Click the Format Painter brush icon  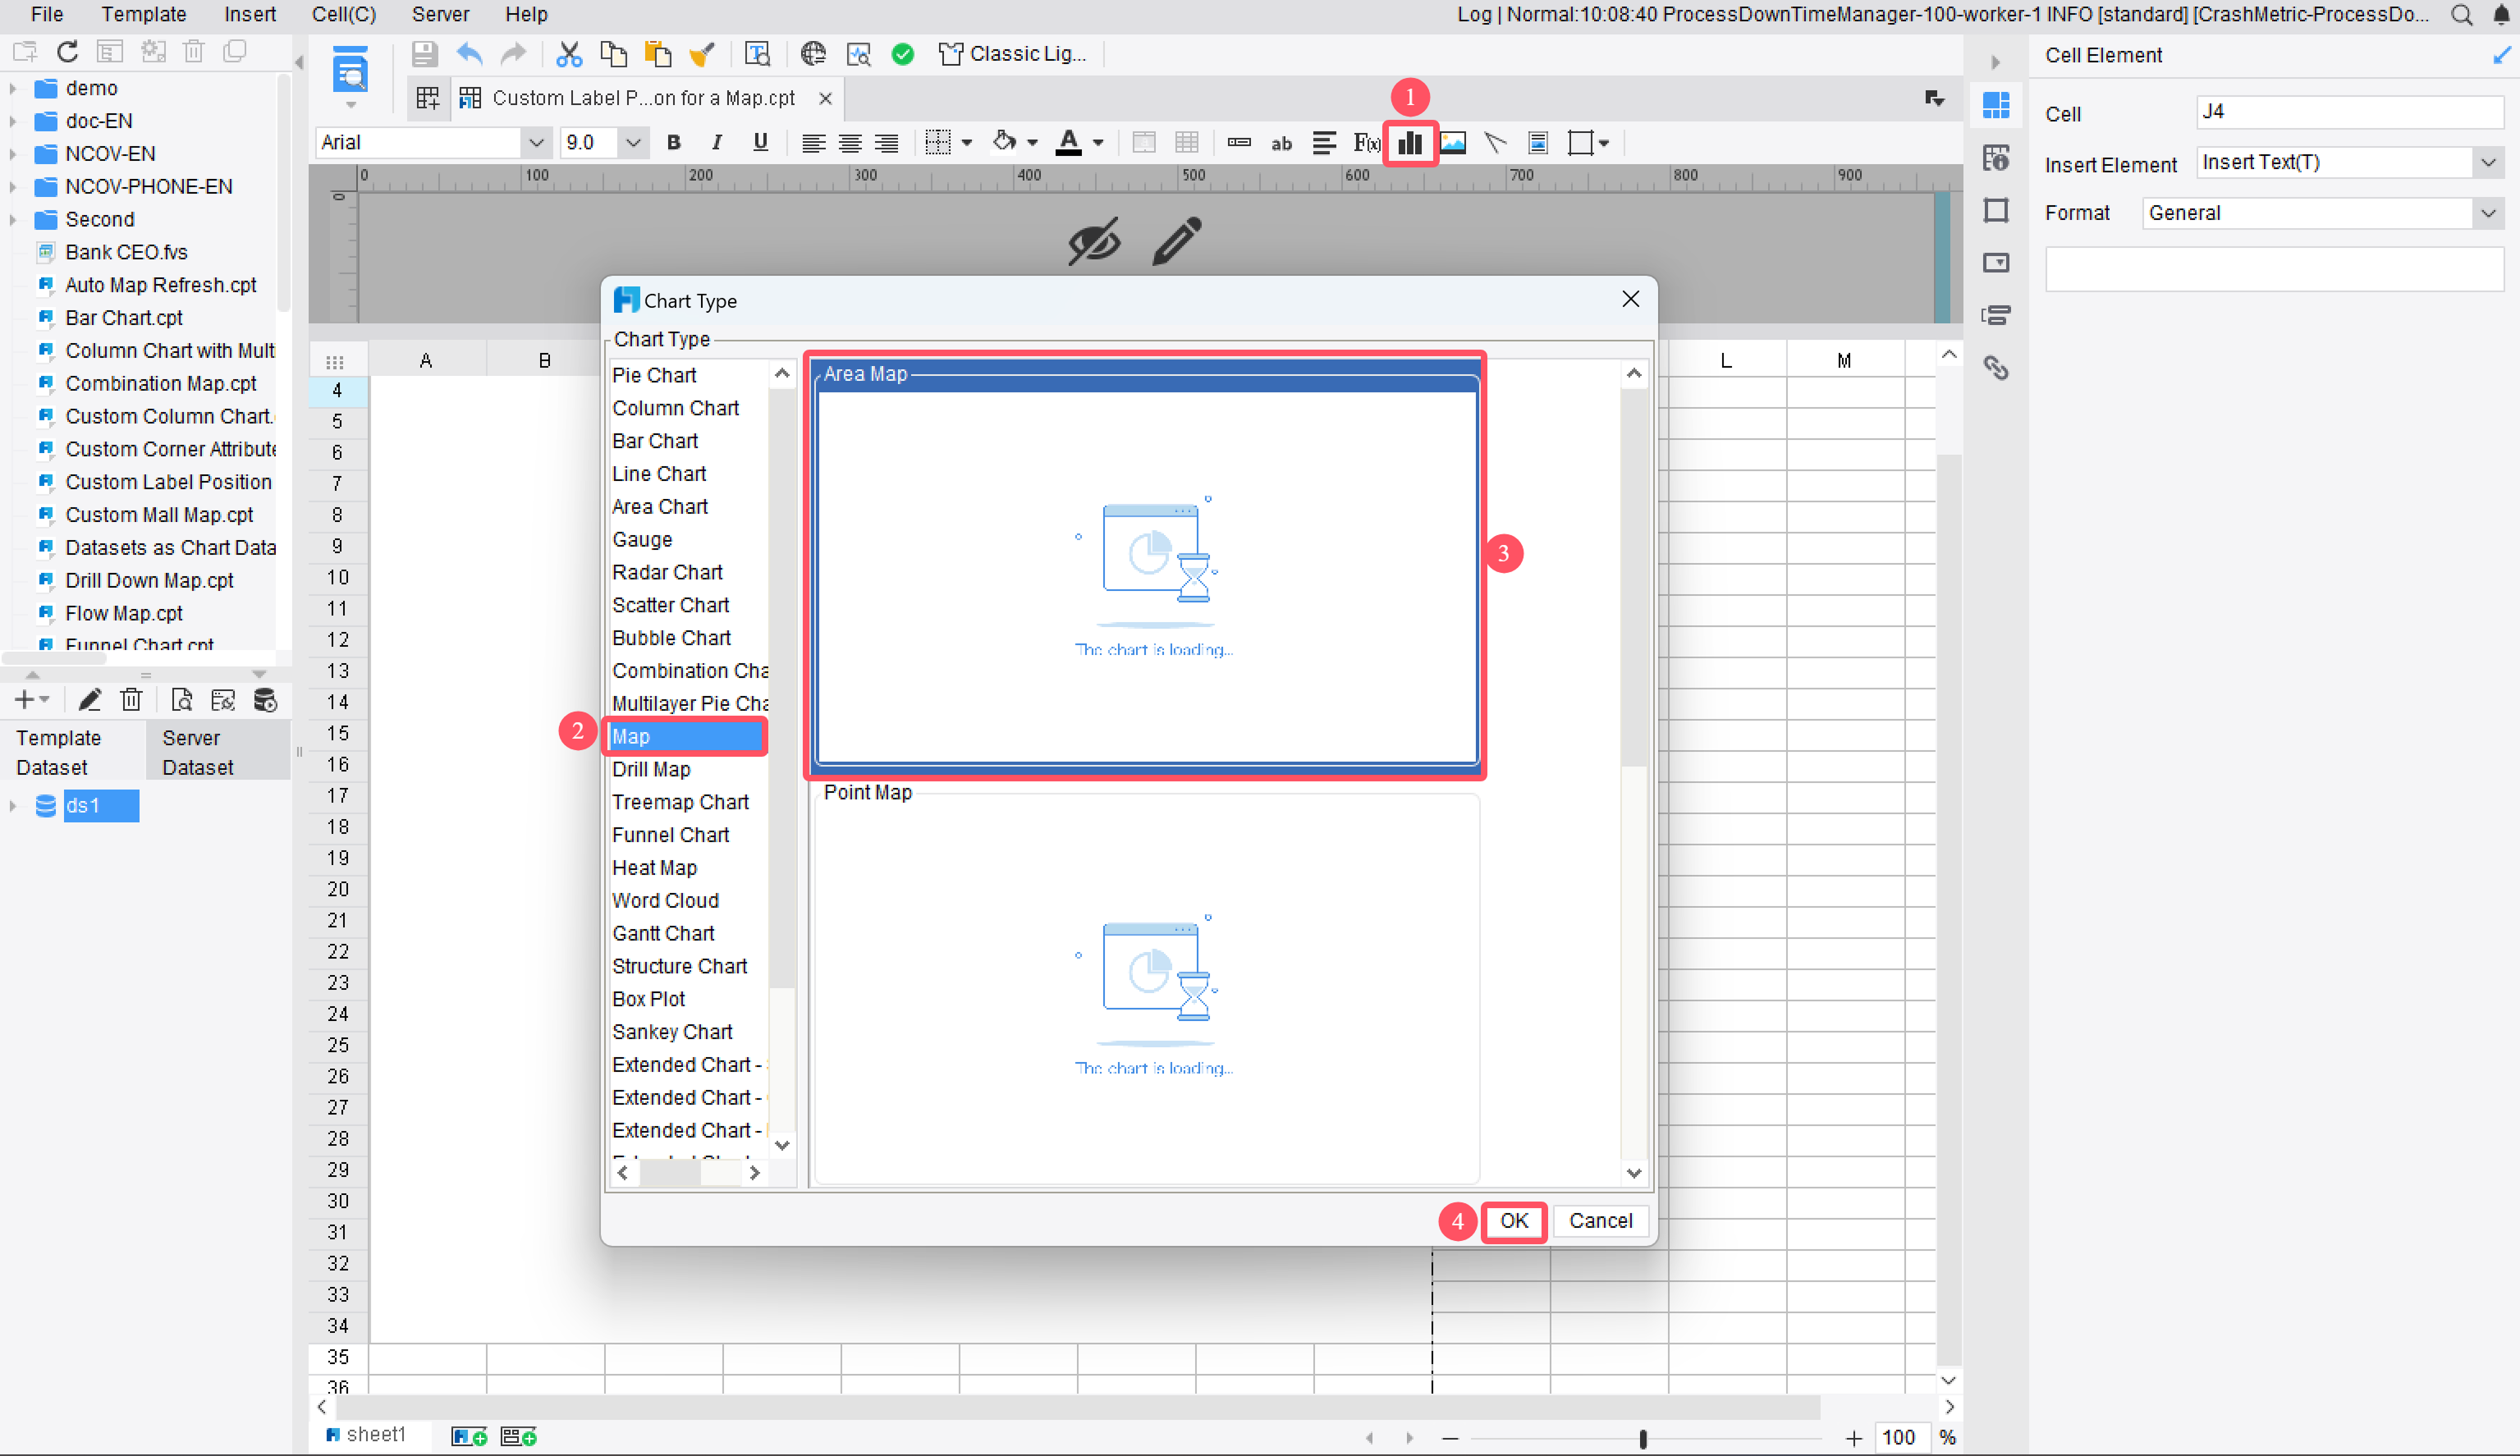tap(703, 54)
